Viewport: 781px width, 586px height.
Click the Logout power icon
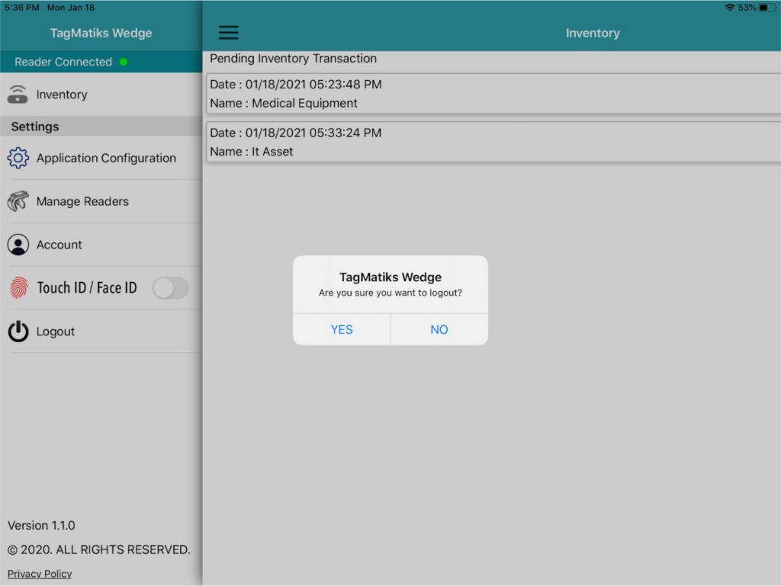tap(18, 331)
